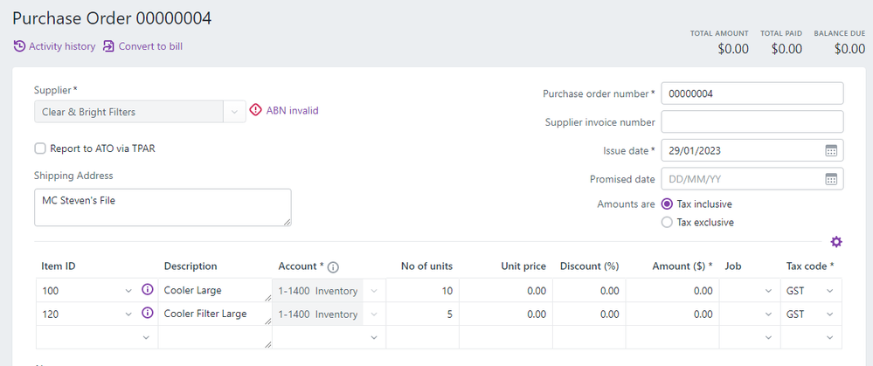This screenshot has width=873, height=366.
Task: Select the Tax exclusive option
Action: pos(668,222)
